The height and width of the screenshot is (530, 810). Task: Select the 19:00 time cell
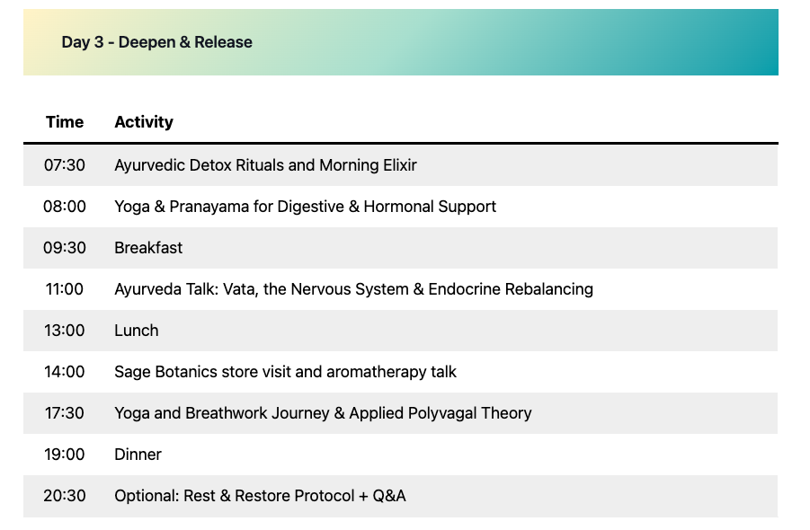tap(65, 455)
